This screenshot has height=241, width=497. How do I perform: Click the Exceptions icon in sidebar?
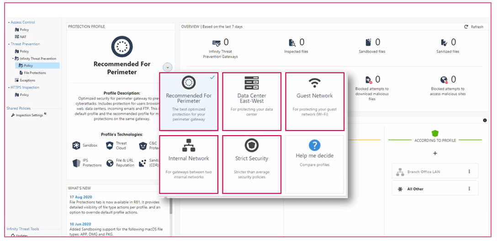tap(17, 80)
